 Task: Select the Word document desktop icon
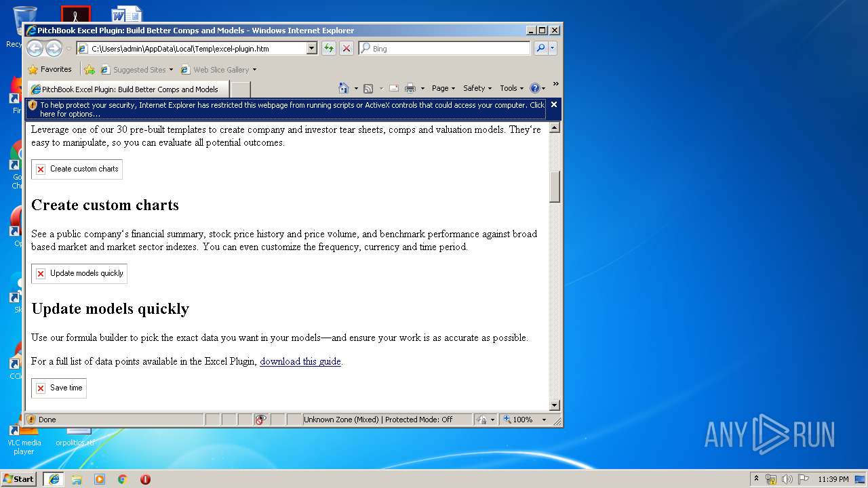coord(127,14)
